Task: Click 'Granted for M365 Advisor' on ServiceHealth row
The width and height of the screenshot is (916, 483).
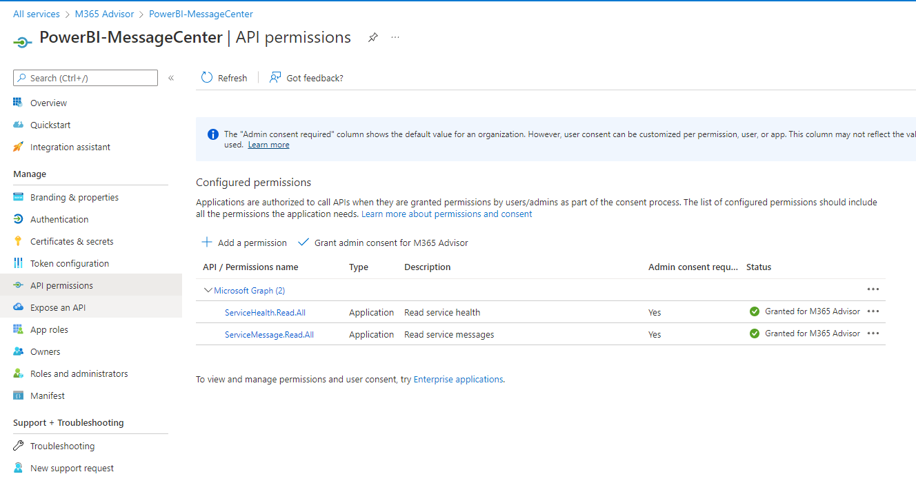Action: 813,311
